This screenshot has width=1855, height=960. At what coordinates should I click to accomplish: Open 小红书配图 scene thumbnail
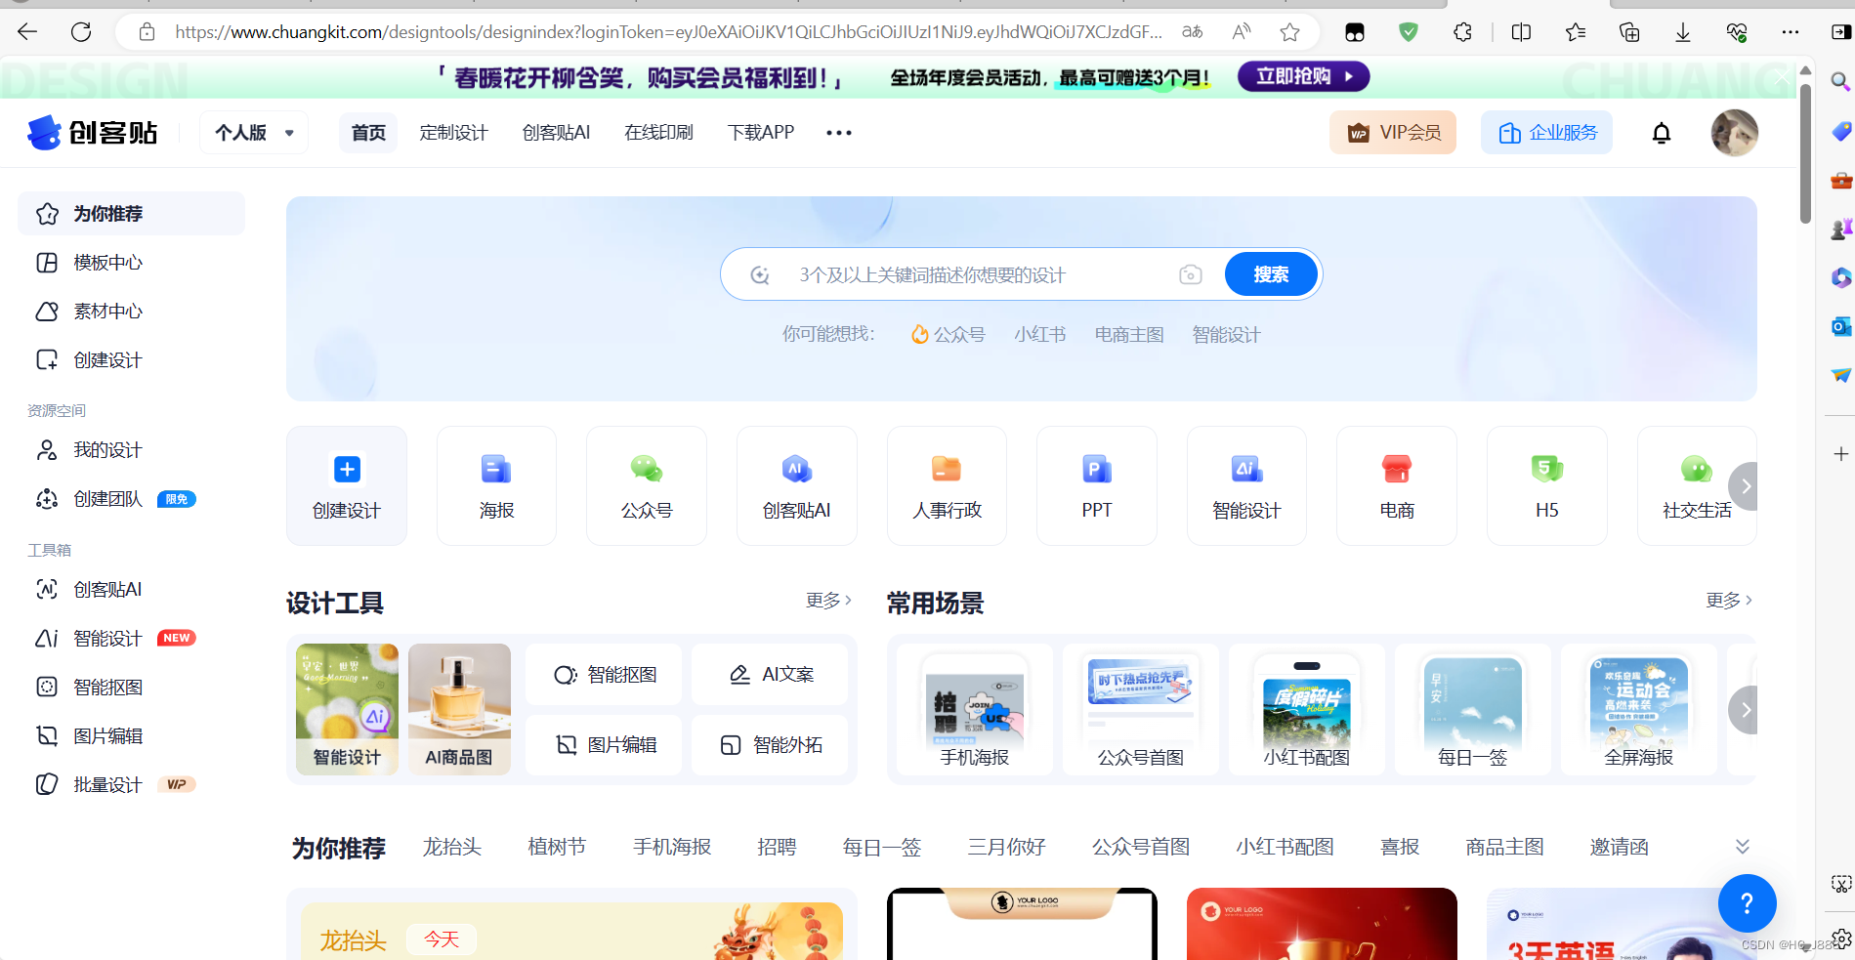pyautogui.click(x=1307, y=710)
